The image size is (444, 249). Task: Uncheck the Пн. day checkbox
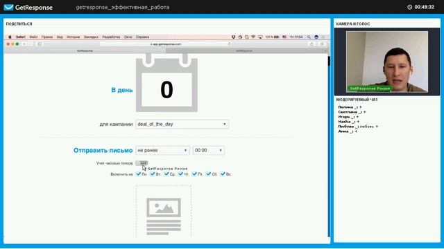point(138,174)
